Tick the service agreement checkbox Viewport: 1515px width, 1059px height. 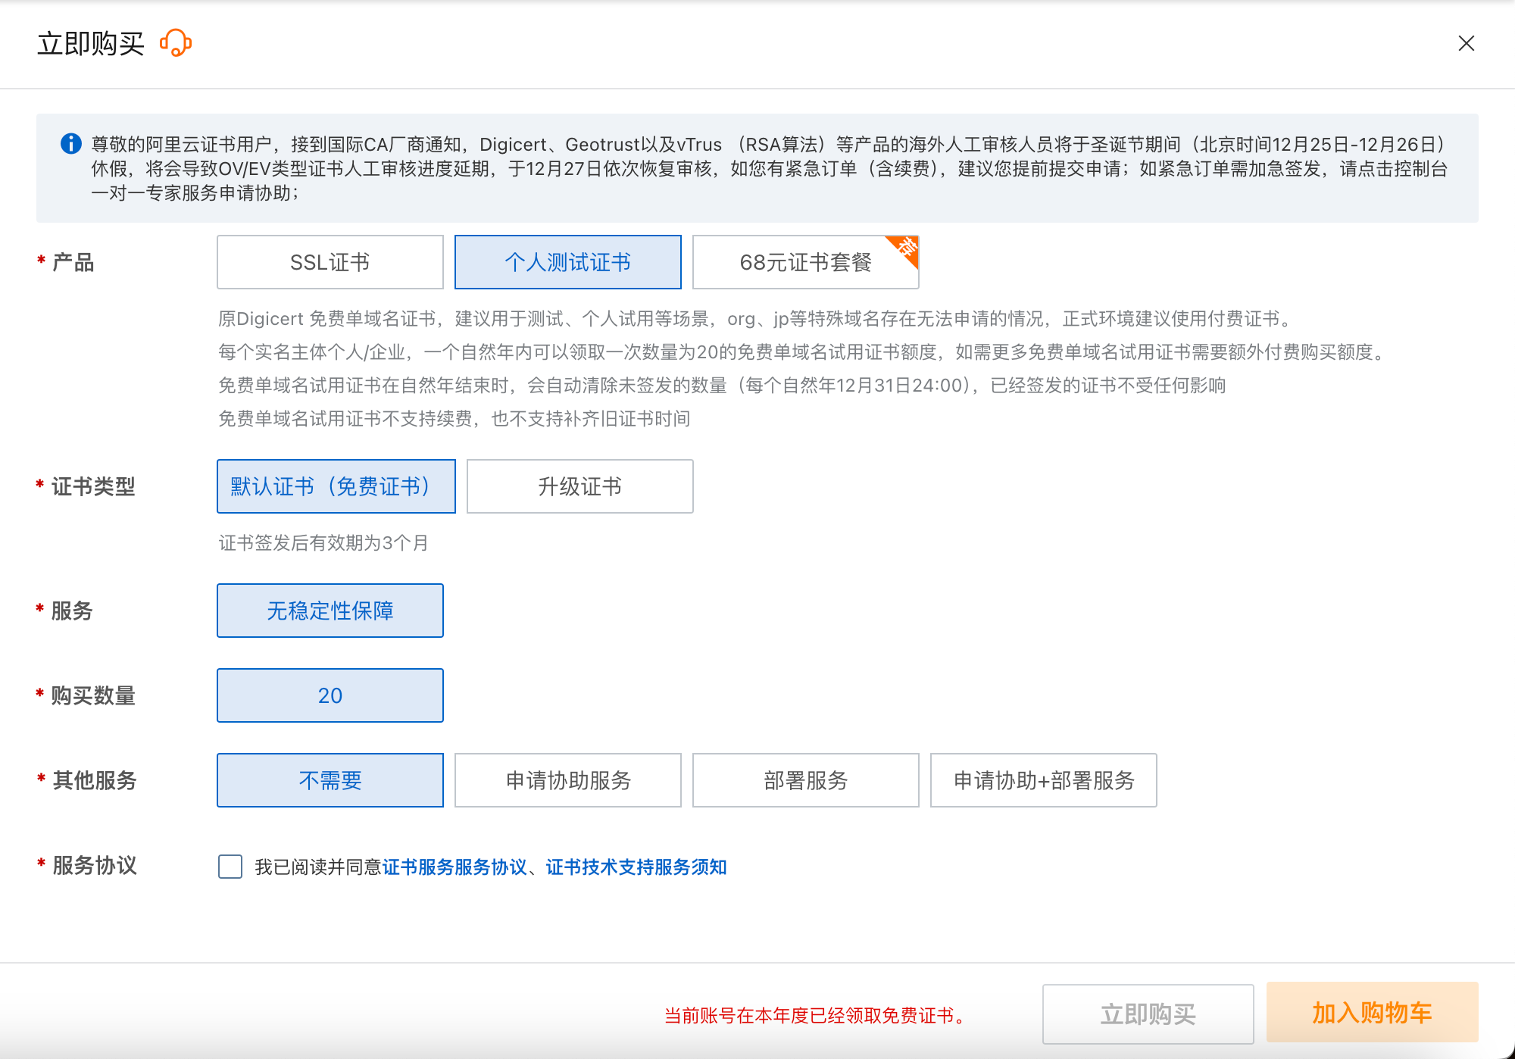coord(230,867)
